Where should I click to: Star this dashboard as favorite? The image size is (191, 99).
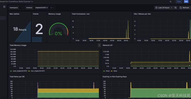[x=171, y=2]
